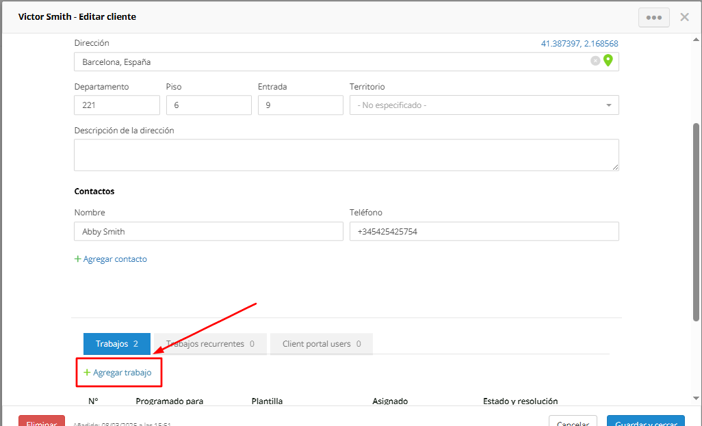Click the Plantilla column header
Screen dimensions: 702x426
pos(267,401)
